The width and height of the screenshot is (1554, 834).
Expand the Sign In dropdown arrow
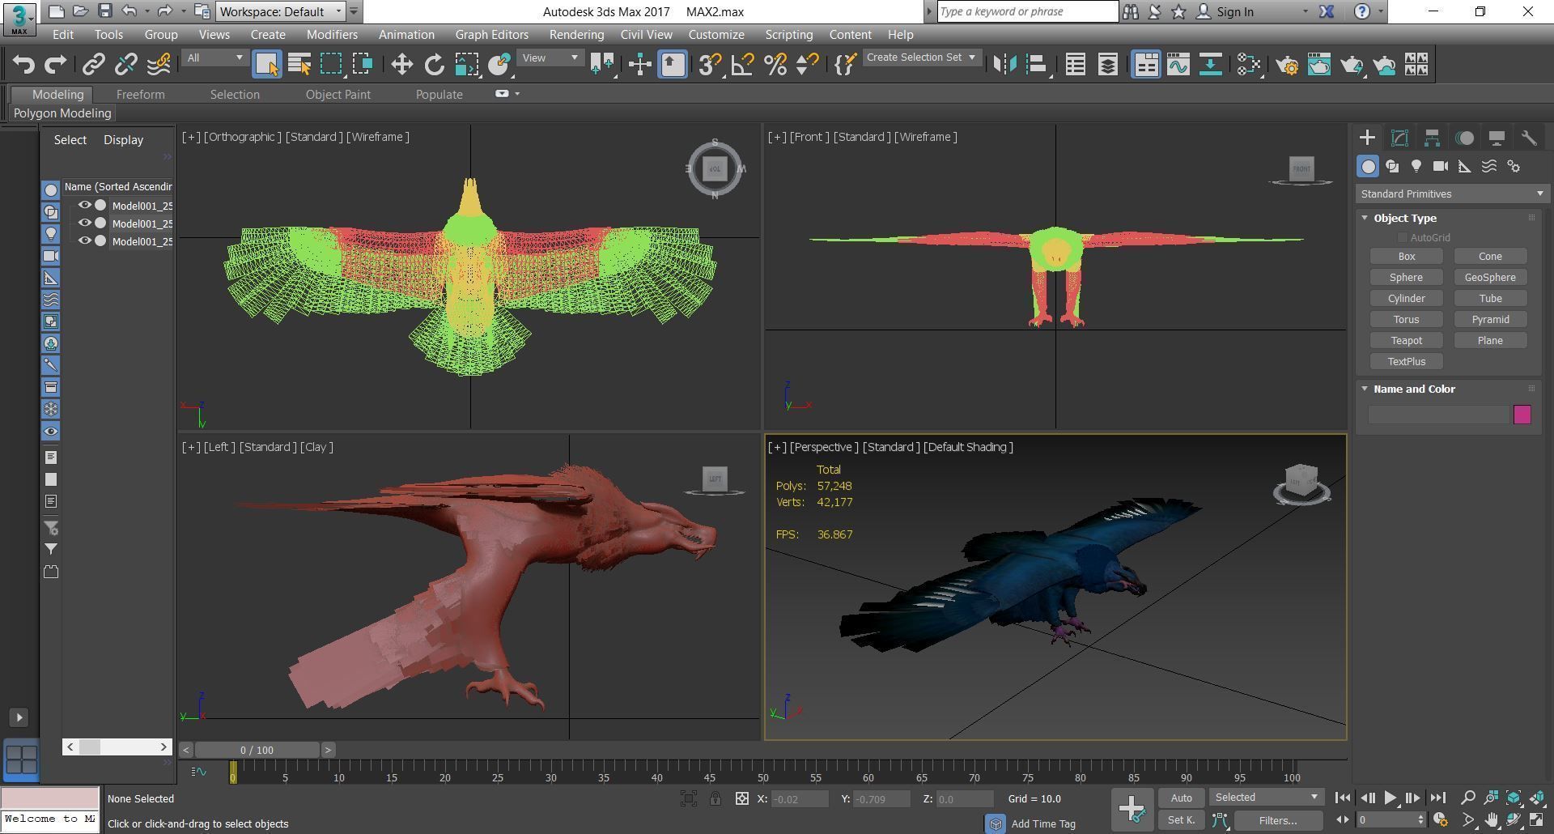1305,12
